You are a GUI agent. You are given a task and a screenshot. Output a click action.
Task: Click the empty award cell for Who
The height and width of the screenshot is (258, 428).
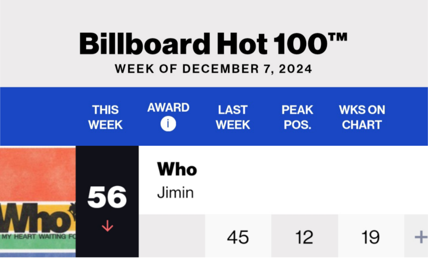172,236
